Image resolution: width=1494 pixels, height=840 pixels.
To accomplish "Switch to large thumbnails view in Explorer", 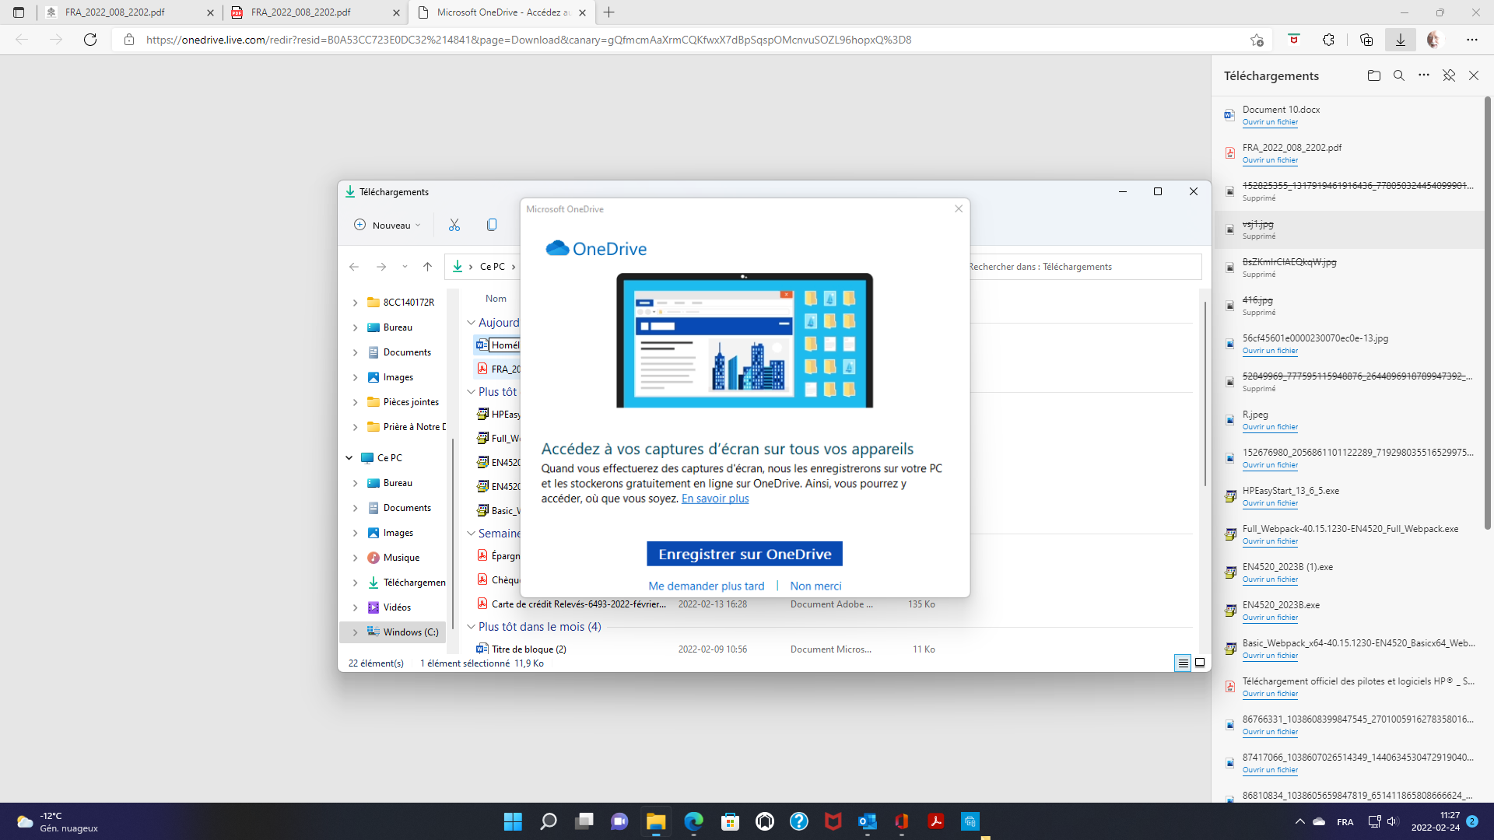I will tap(1200, 663).
